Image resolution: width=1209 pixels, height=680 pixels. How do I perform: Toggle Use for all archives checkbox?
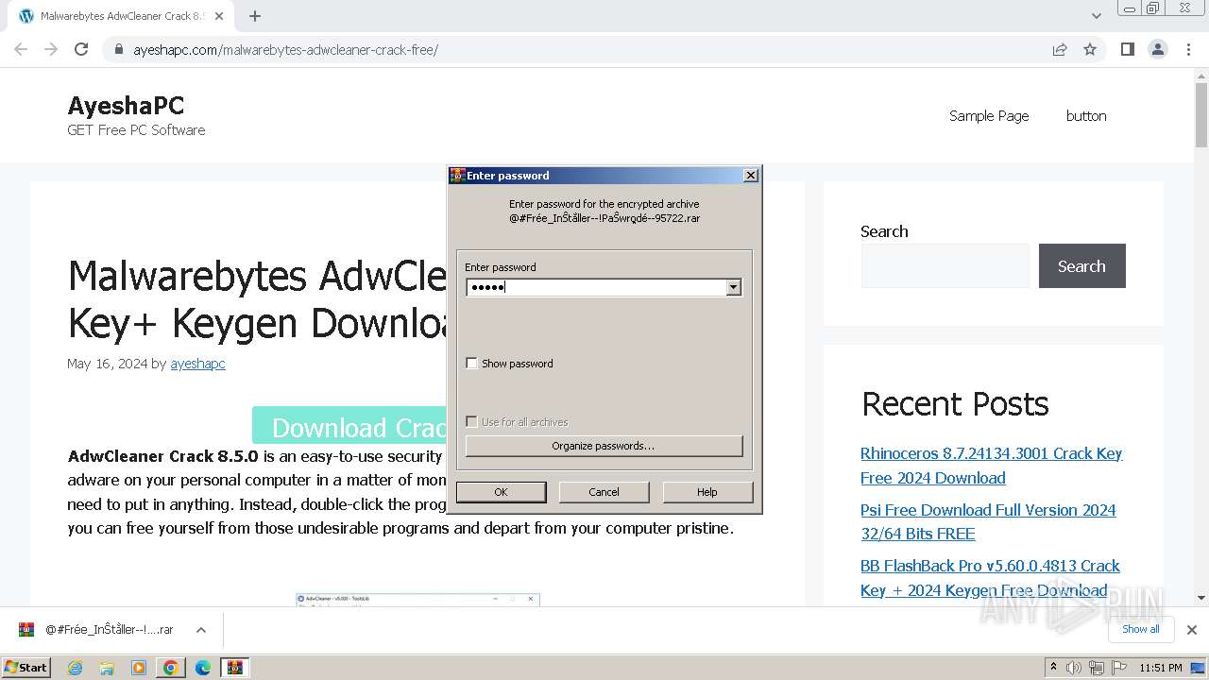(471, 422)
